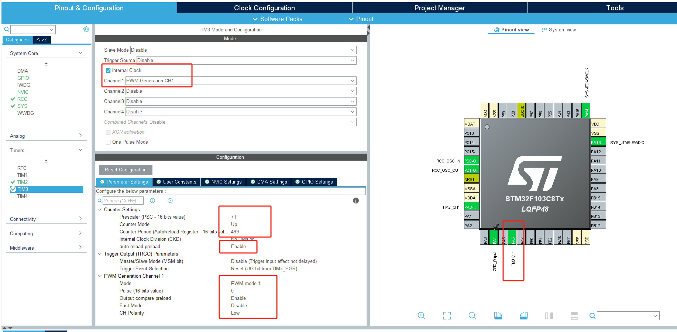This screenshot has height=332, width=677.
Task: Rotate the chip counter-clockwise
Action: [523, 316]
